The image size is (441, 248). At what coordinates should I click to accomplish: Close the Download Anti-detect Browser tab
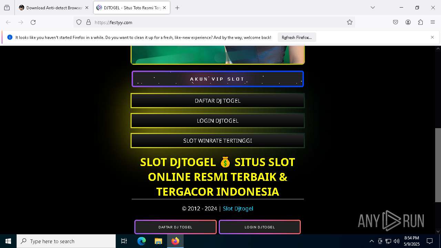87,8
